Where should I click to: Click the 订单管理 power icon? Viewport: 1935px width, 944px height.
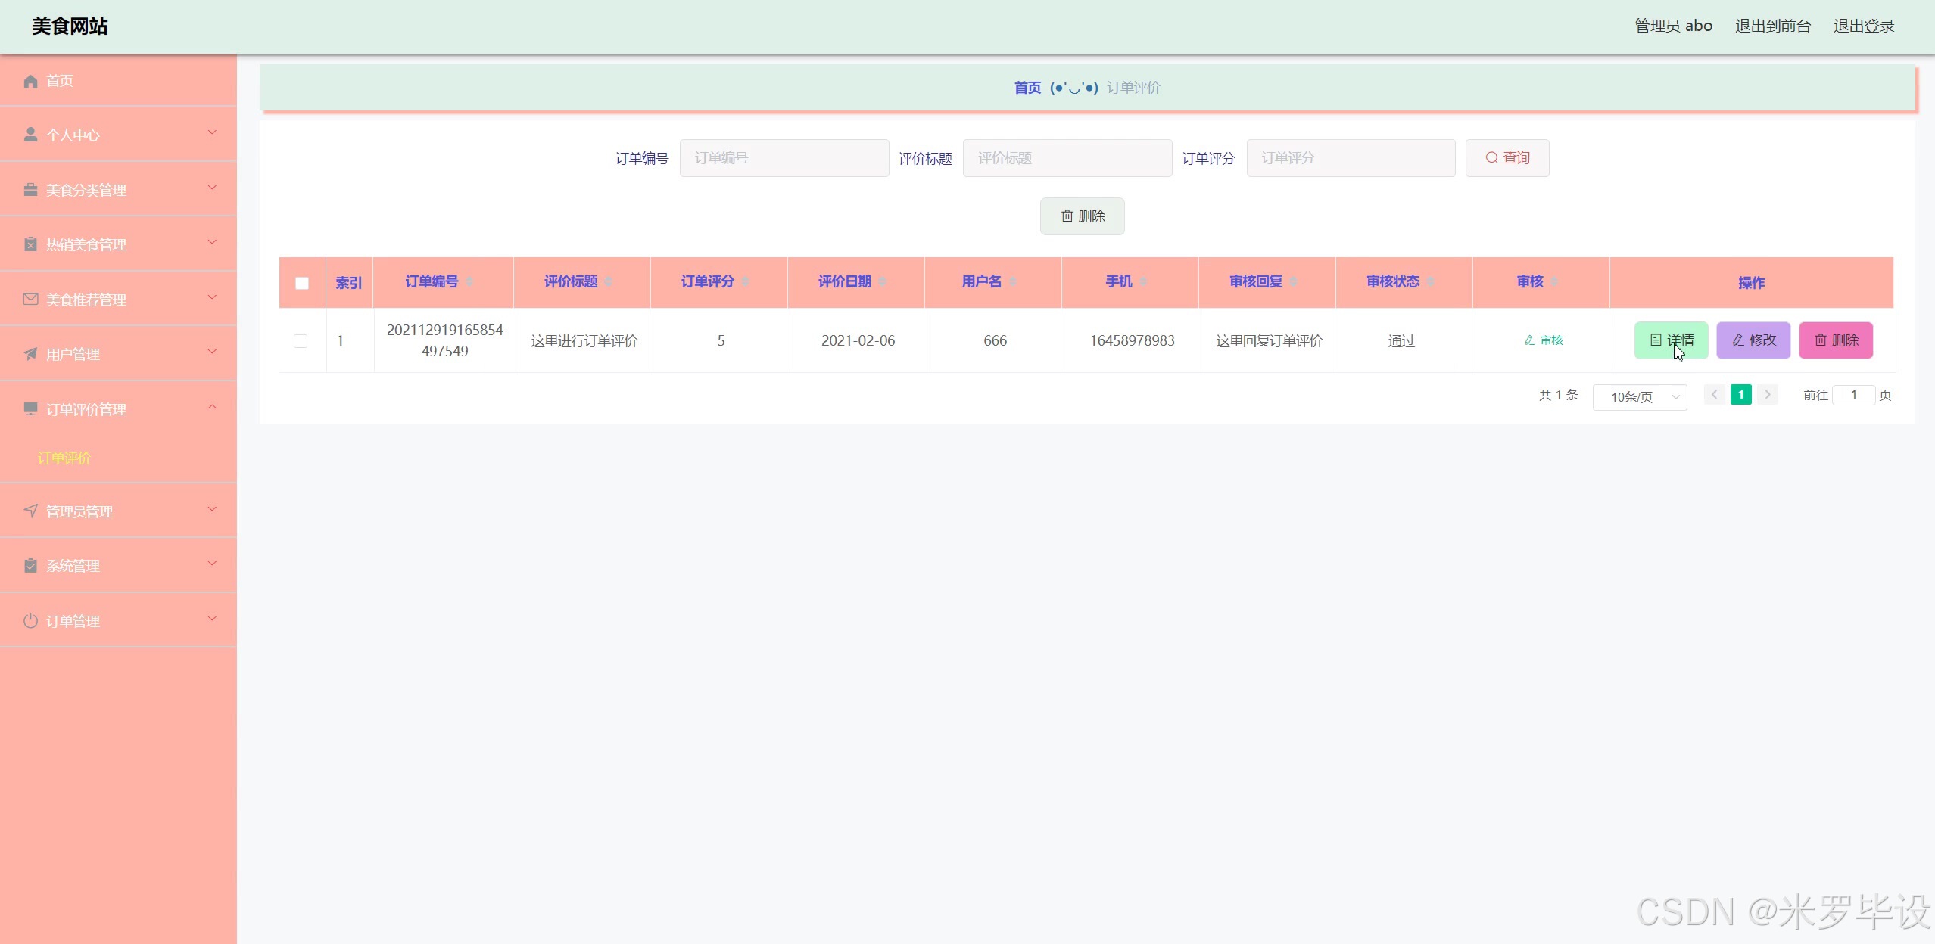tap(30, 621)
